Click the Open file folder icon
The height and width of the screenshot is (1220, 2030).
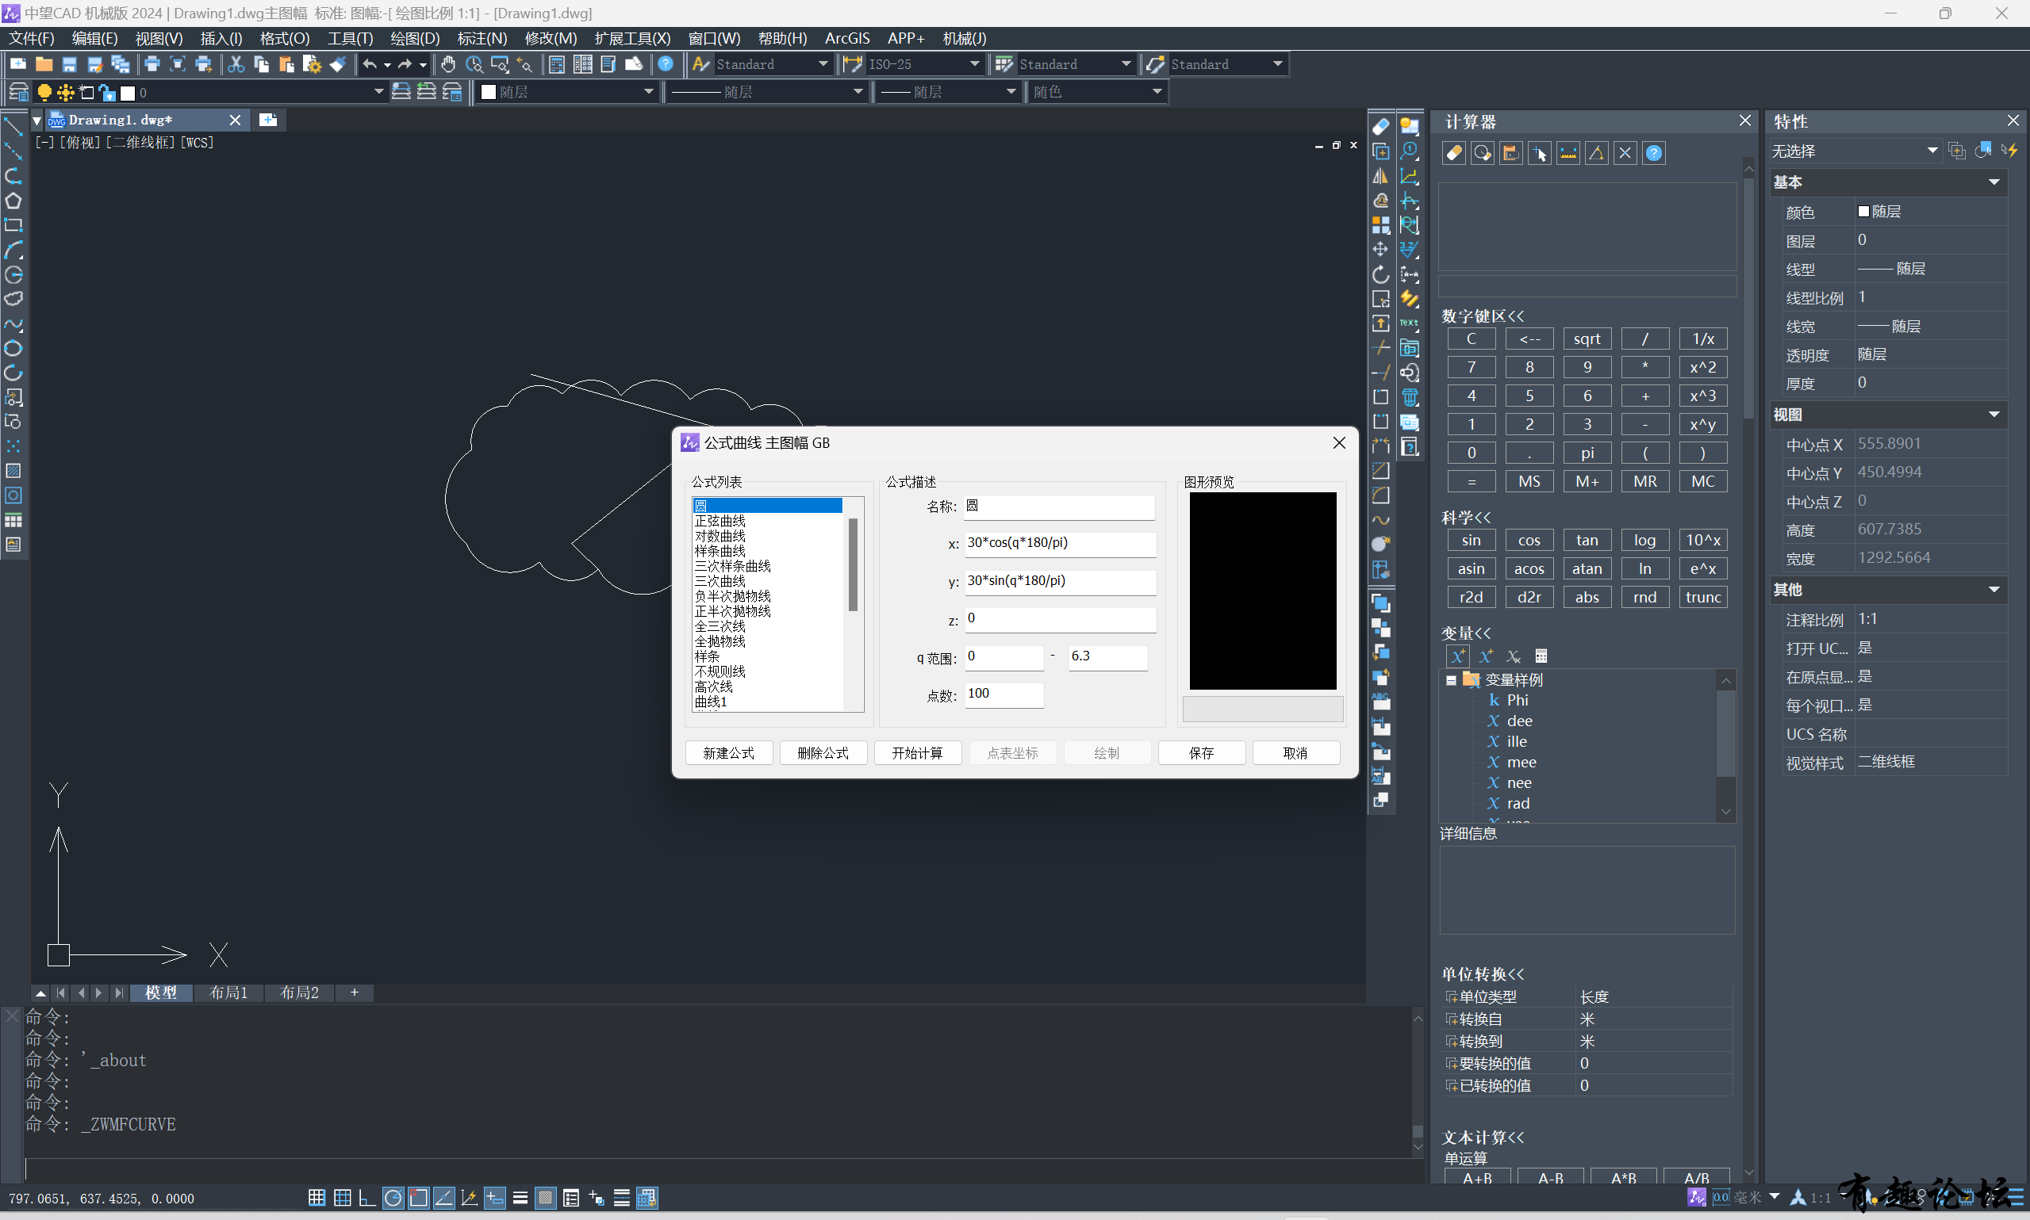44,64
